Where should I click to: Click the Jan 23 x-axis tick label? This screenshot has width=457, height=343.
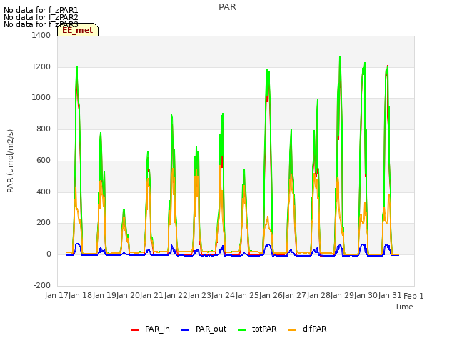coord(199,295)
